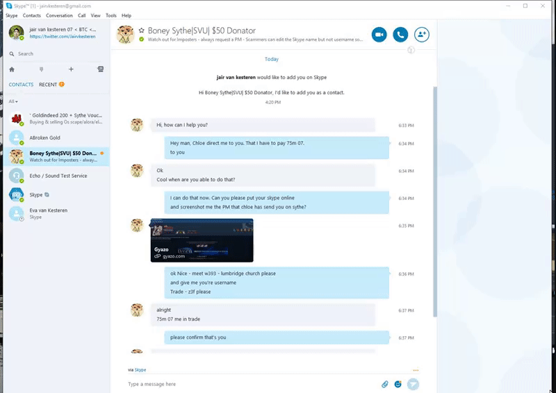Click the orange unread badge on RECENT
Image resolution: width=556 pixels, height=393 pixels.
click(x=62, y=84)
